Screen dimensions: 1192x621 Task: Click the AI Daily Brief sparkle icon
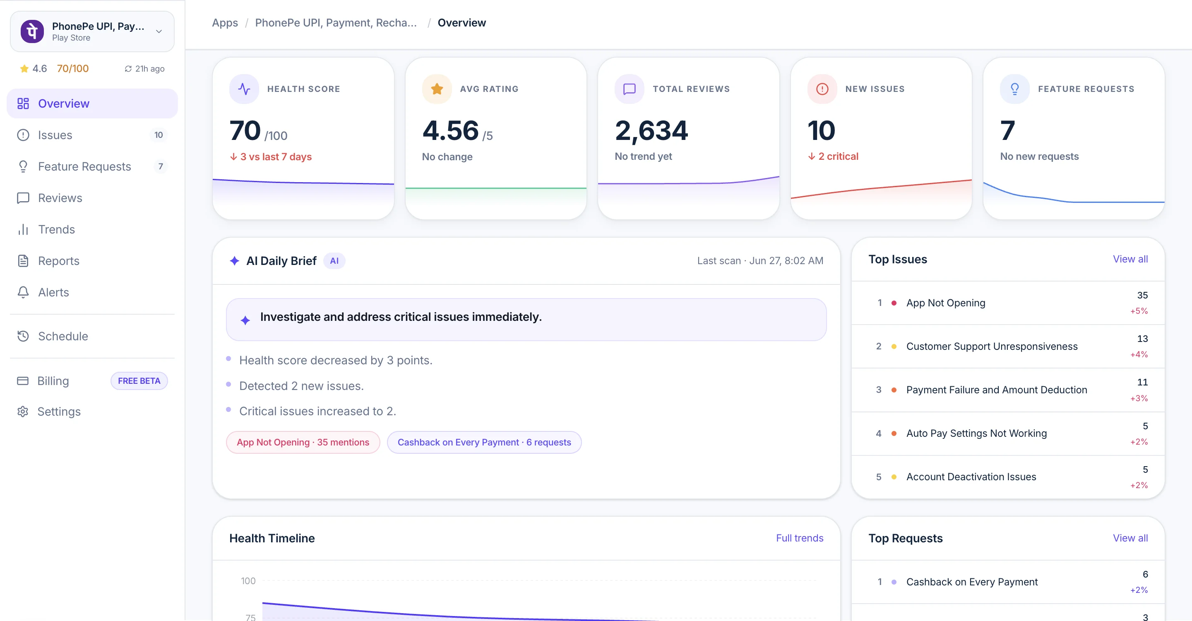click(235, 260)
